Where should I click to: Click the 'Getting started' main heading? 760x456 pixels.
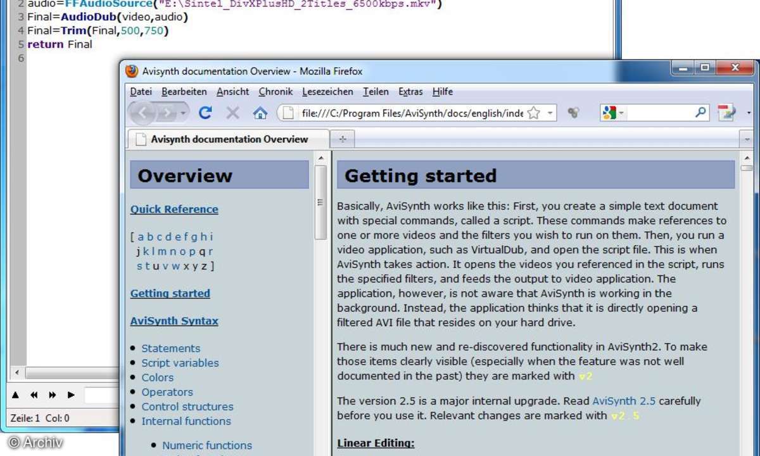421,175
